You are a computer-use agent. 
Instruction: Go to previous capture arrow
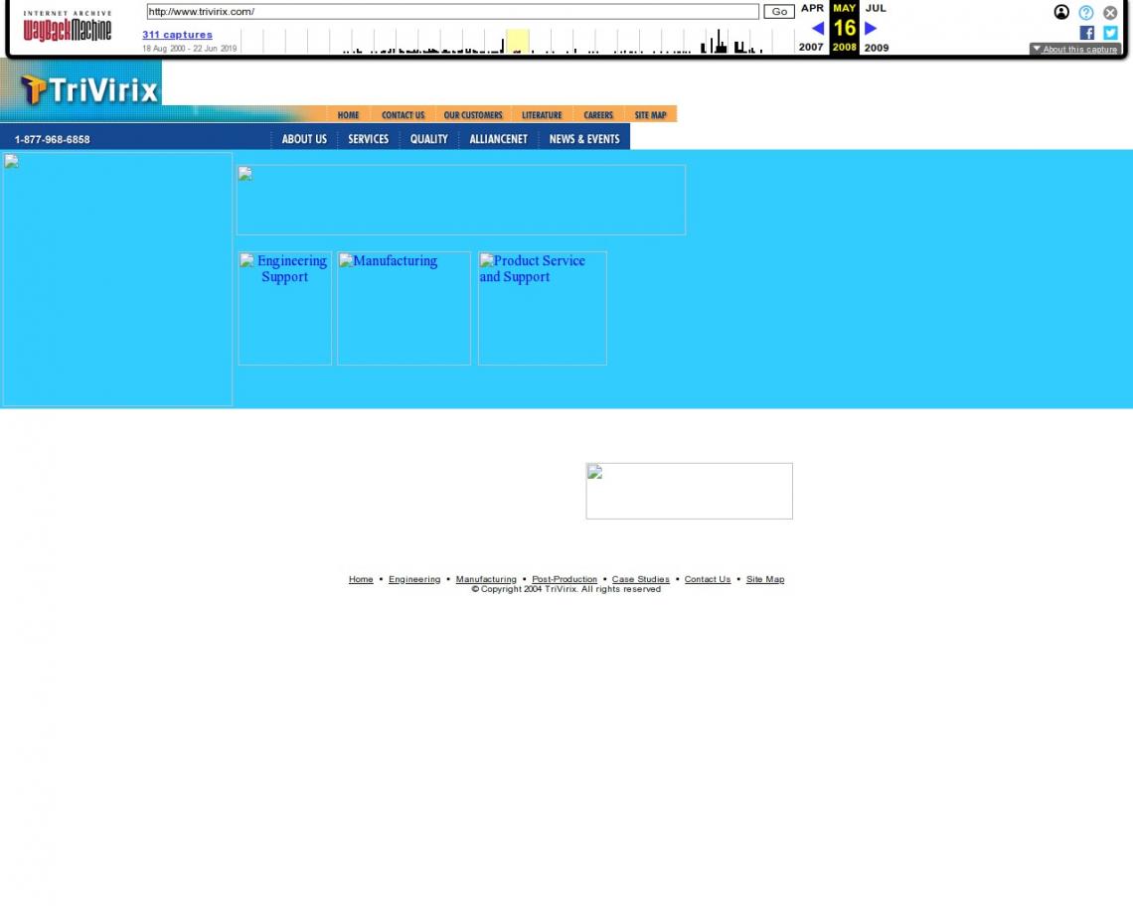click(x=818, y=28)
